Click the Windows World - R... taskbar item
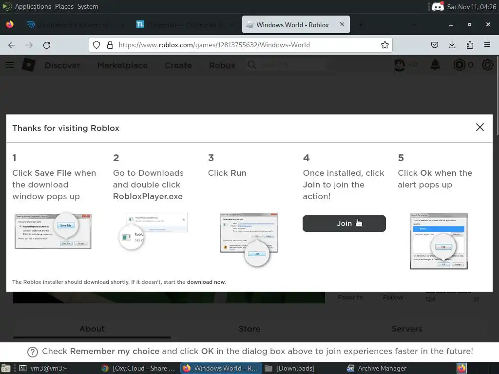The height and width of the screenshot is (374, 499). coord(221,368)
